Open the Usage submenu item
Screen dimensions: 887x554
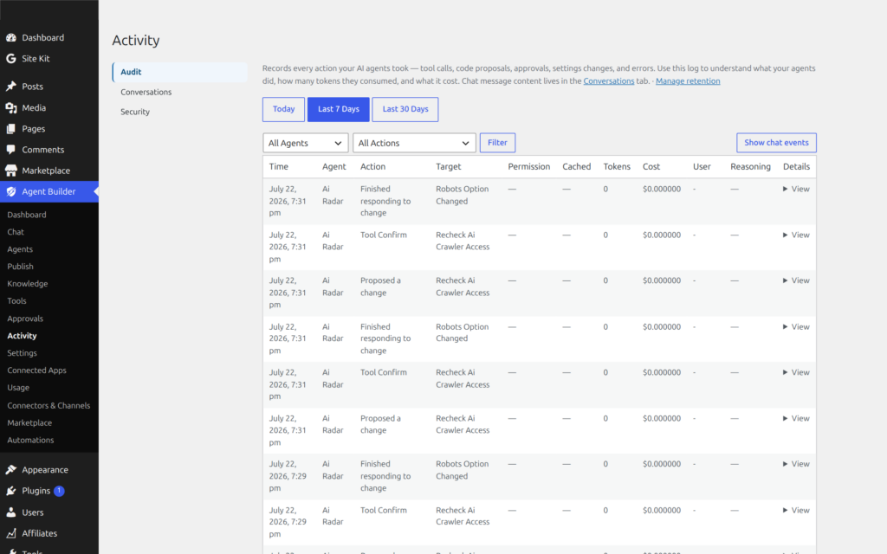tap(18, 388)
